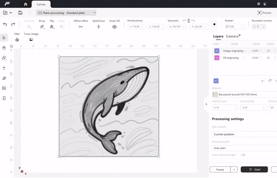Select the Hand pan tool
277x178 pixels.
click(4, 48)
